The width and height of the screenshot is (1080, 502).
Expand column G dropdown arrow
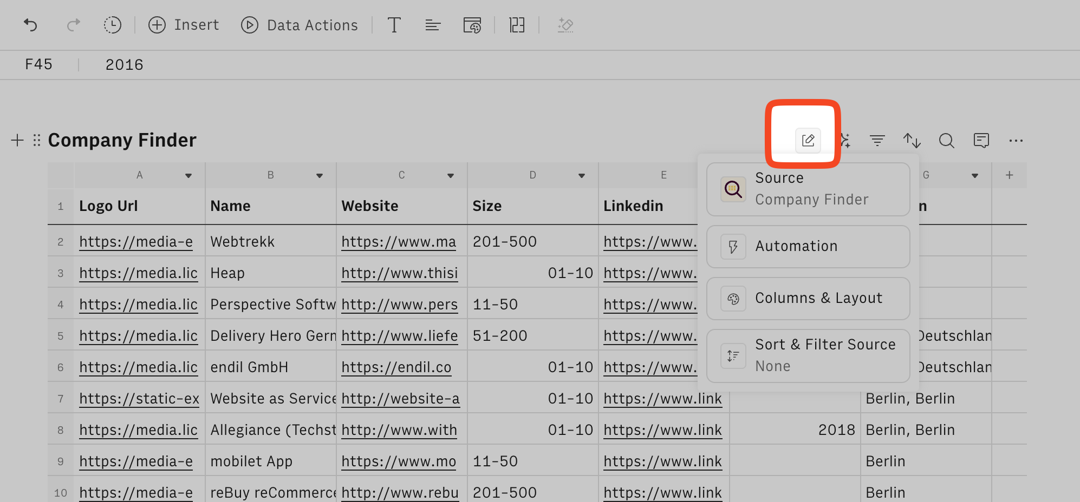(x=975, y=176)
